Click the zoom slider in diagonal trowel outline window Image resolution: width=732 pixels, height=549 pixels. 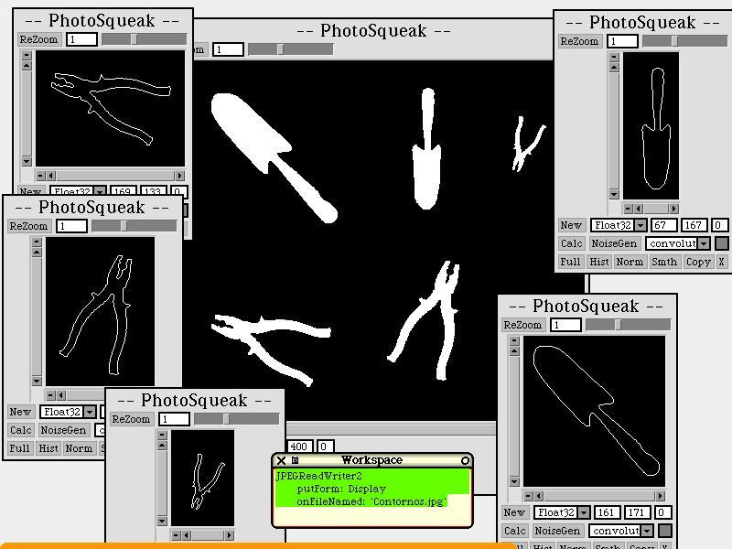tap(629, 325)
